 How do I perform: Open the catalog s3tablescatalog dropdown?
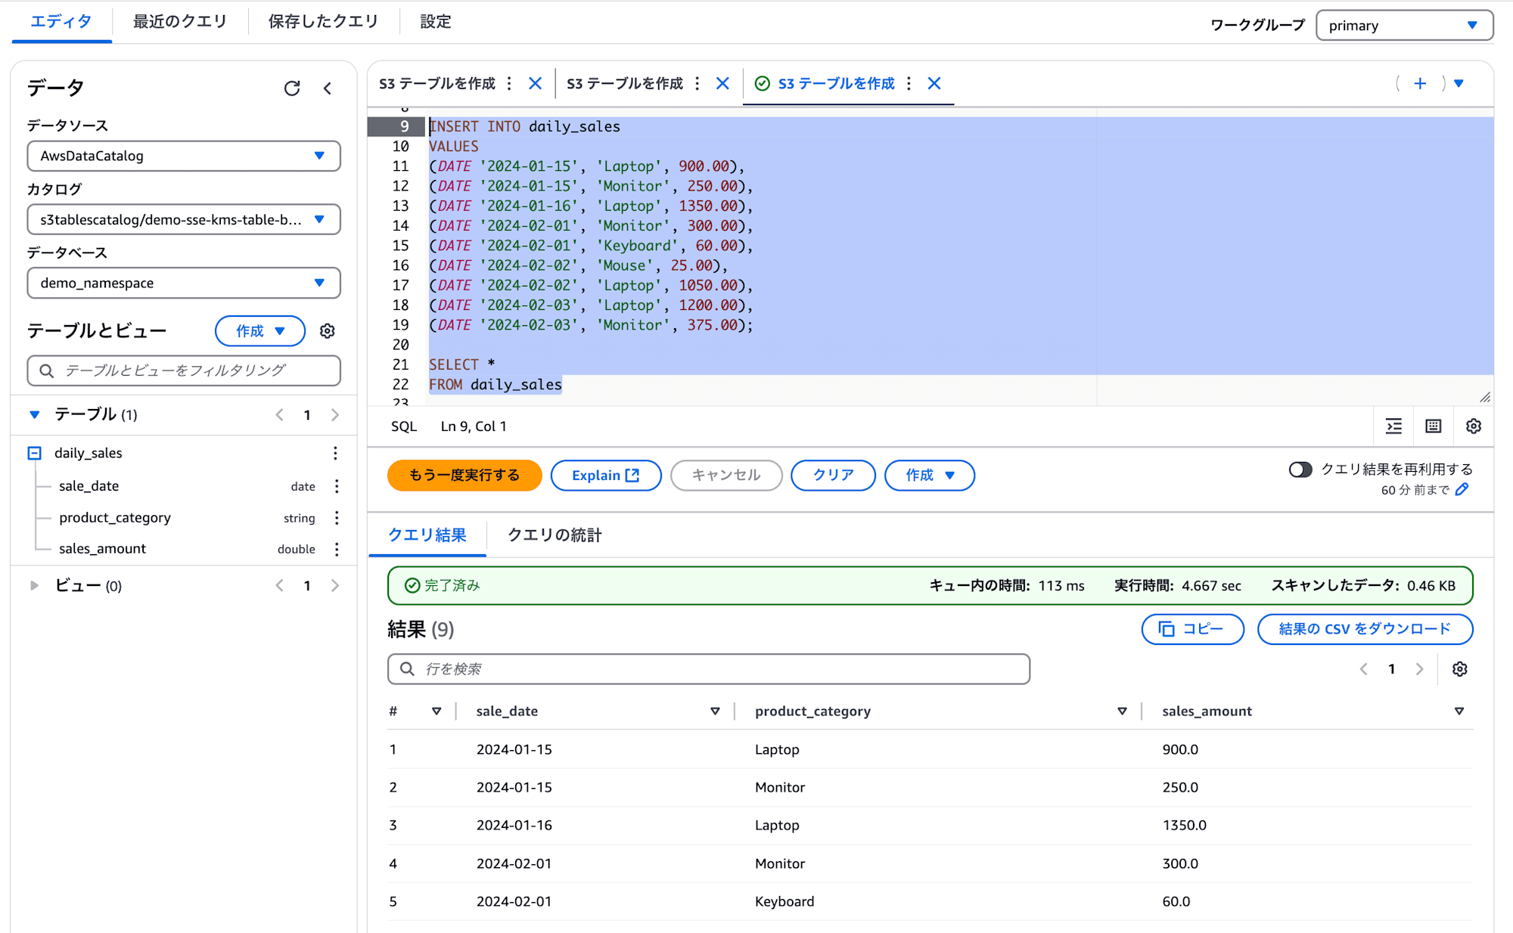click(x=184, y=219)
